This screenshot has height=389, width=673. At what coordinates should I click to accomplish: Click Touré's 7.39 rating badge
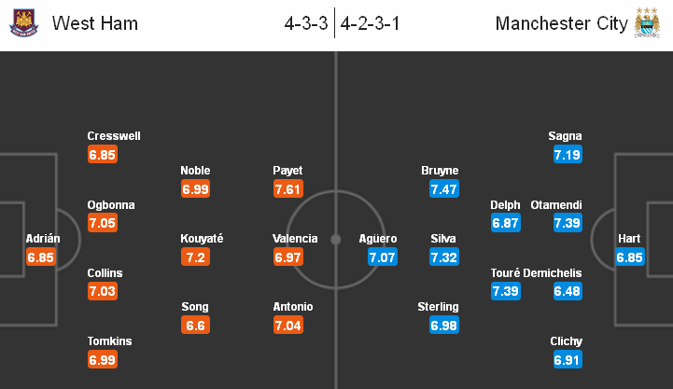(x=506, y=291)
